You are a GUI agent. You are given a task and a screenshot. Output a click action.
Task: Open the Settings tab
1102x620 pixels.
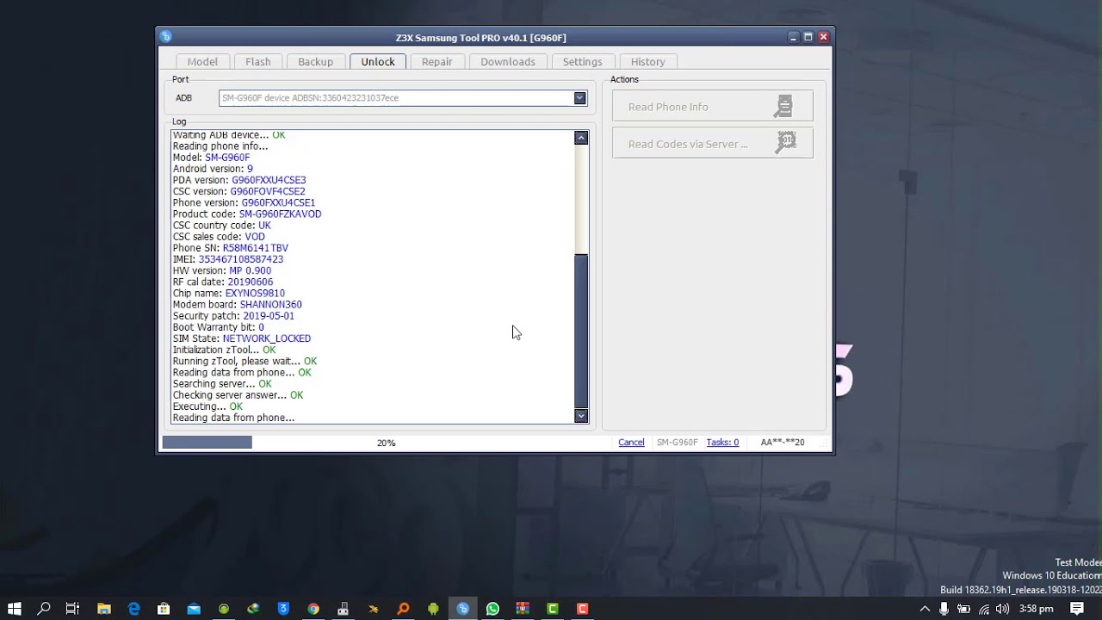pyautogui.click(x=582, y=61)
